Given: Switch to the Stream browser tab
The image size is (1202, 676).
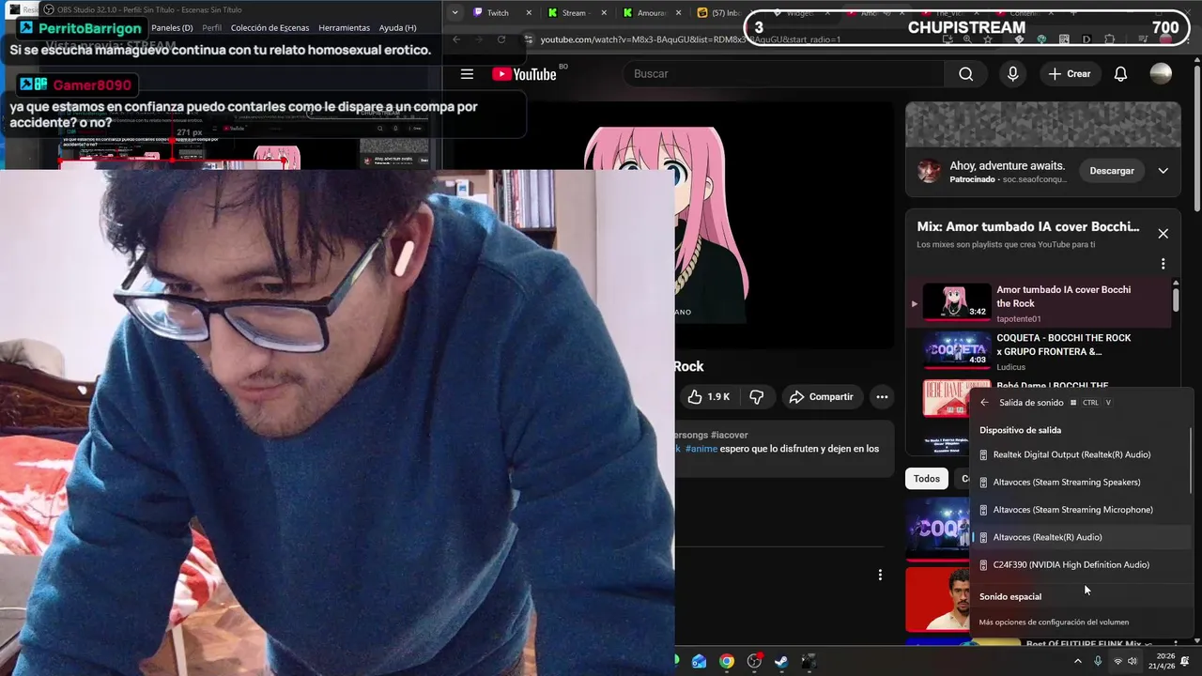Looking at the screenshot, I should click(573, 13).
